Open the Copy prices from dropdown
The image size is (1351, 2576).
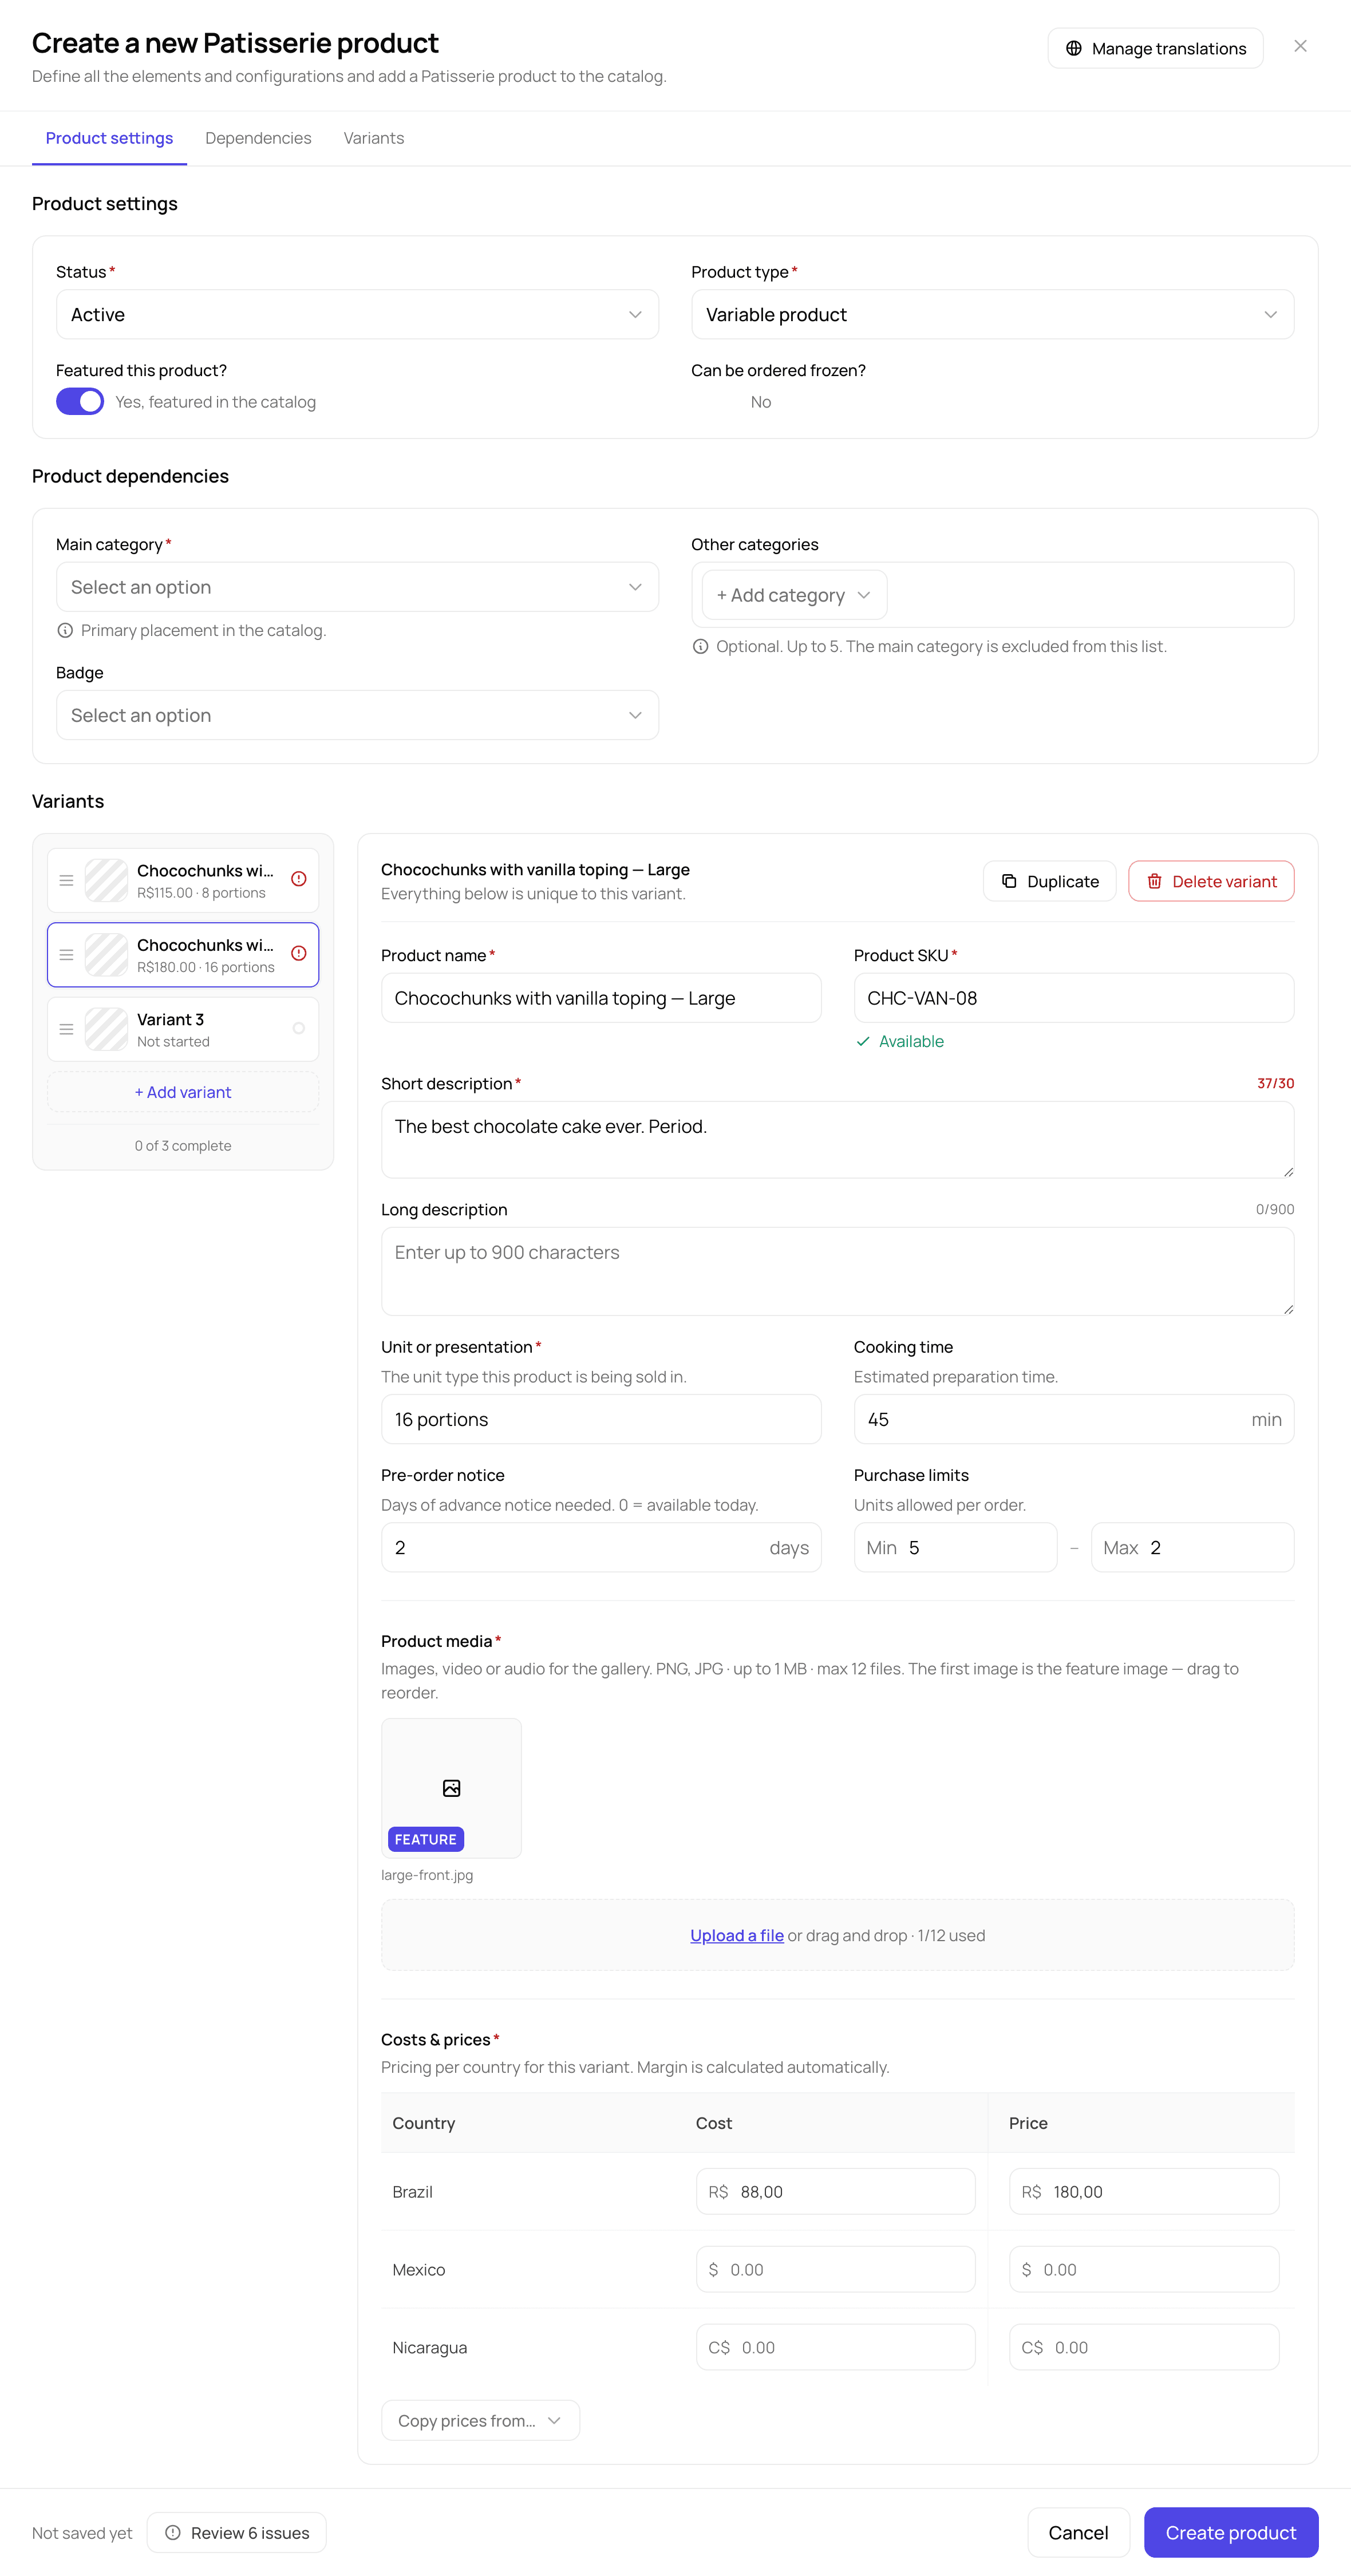coord(480,2420)
